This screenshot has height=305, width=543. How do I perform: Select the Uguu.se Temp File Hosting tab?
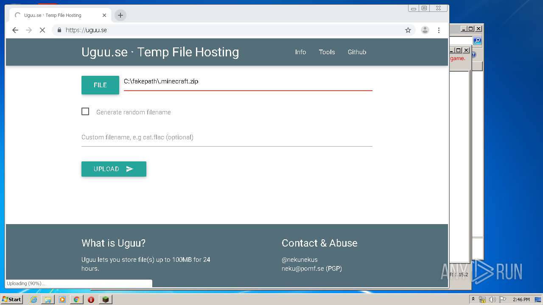[59, 15]
